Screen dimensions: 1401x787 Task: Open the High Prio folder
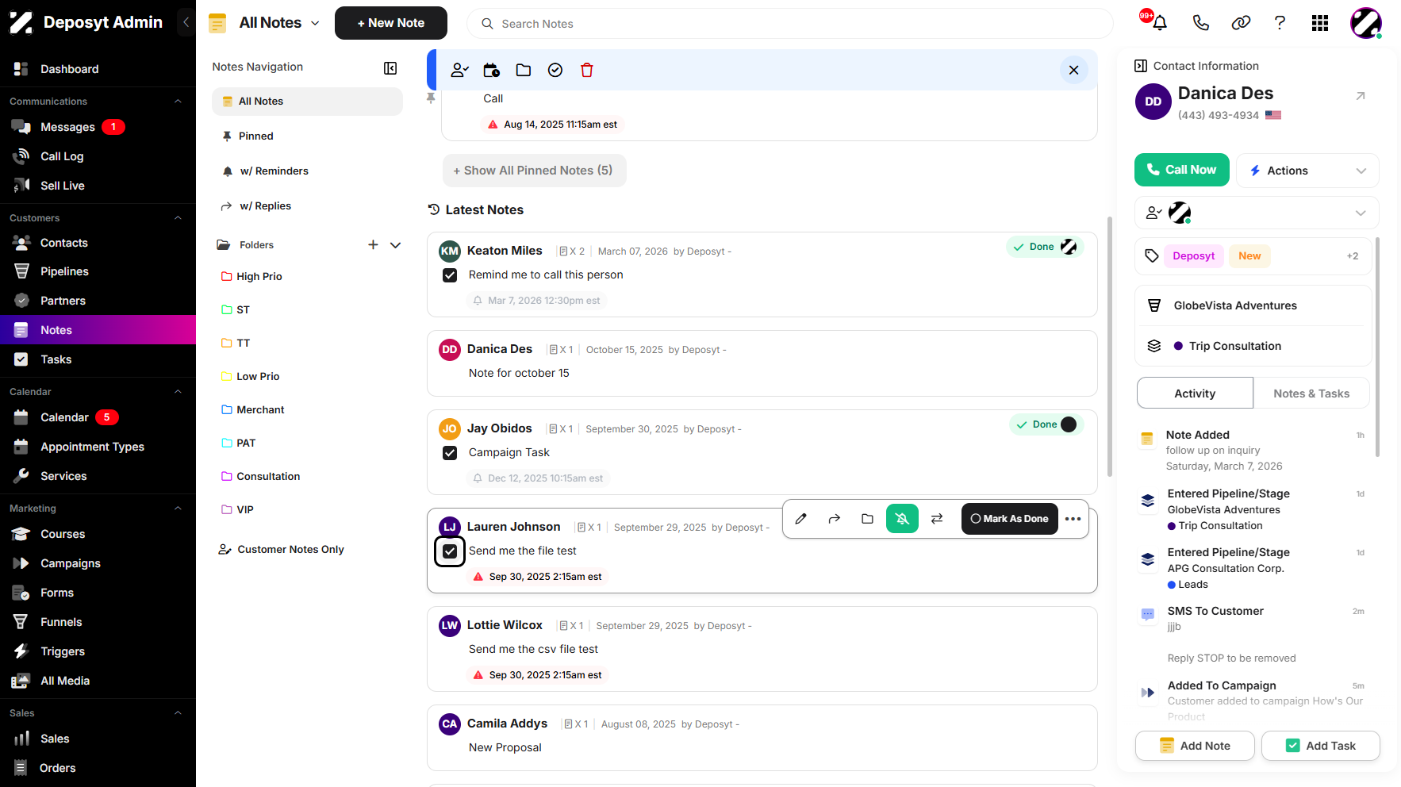pos(259,277)
